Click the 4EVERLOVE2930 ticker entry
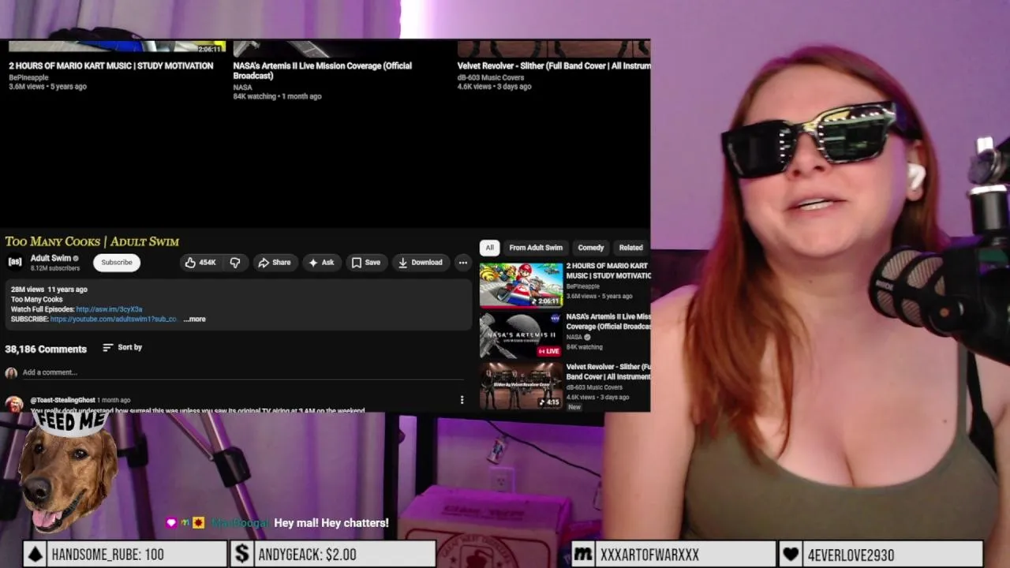 click(x=851, y=555)
